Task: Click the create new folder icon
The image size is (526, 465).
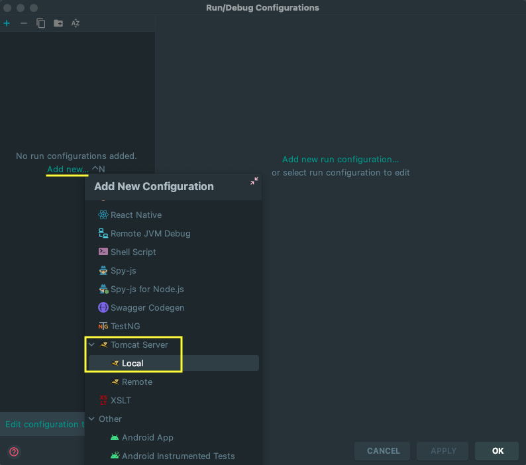Action: coord(58,23)
